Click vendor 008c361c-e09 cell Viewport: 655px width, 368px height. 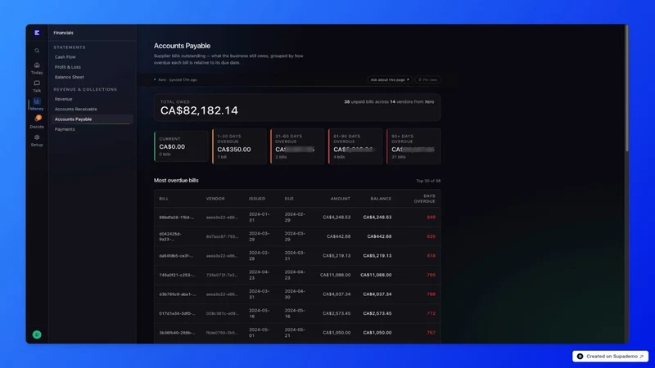click(222, 313)
